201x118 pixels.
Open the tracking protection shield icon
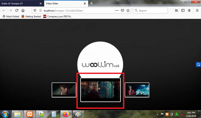(35, 10)
